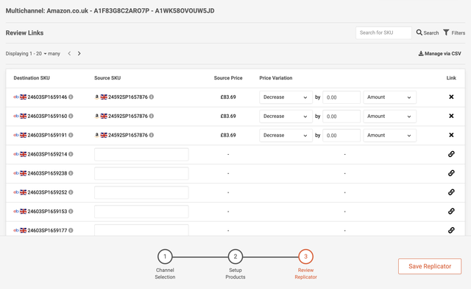
Task: Open info icon for destination 24603SP1659177
Action: click(x=71, y=230)
